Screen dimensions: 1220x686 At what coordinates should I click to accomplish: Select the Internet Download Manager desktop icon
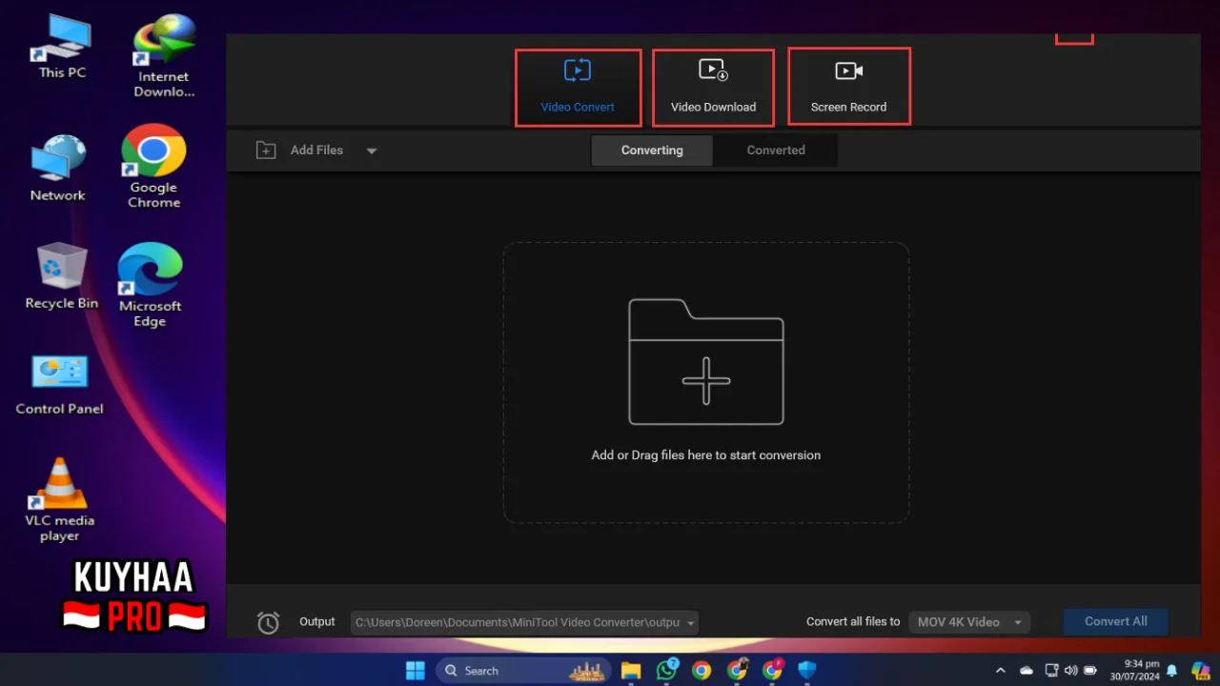[x=164, y=56]
